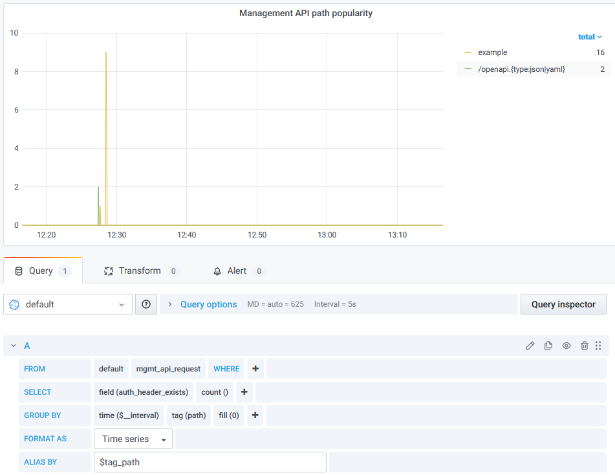
Task: Open the Query inspector
Action: coord(563,304)
